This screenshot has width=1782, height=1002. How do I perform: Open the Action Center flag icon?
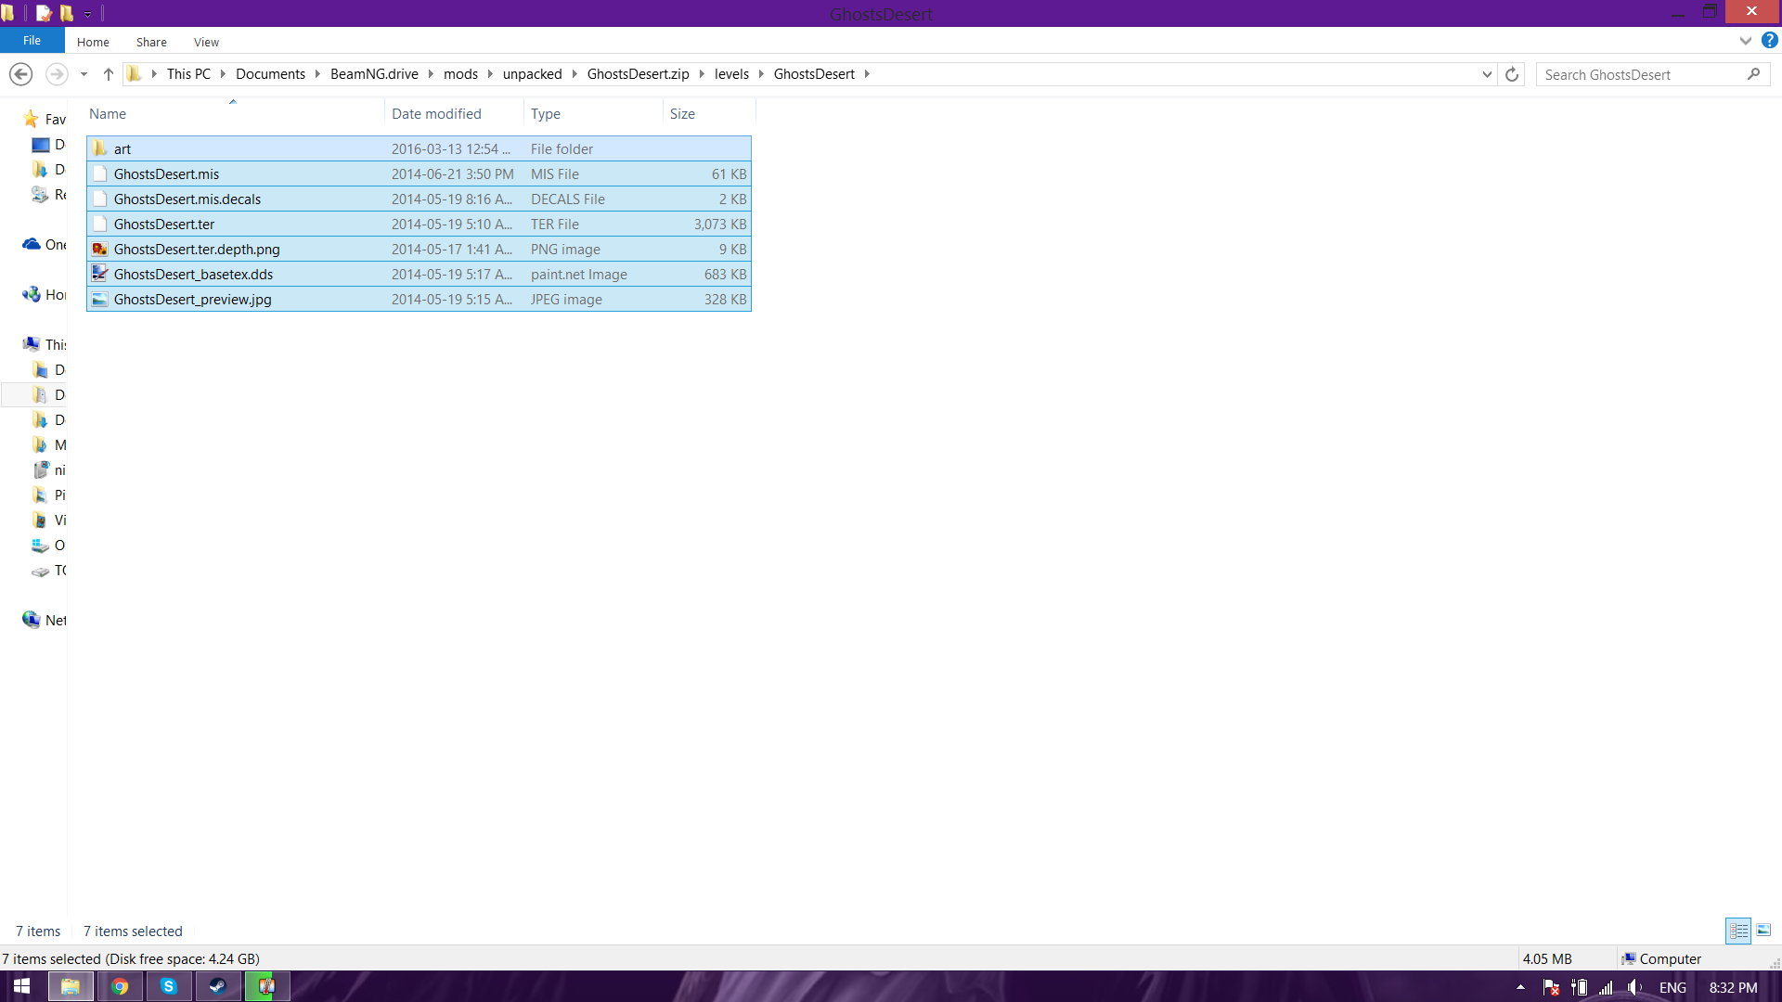[x=1551, y=987]
